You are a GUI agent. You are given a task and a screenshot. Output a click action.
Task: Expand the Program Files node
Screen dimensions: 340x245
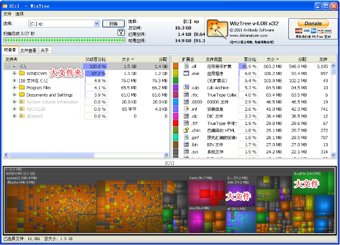pyautogui.click(x=14, y=88)
